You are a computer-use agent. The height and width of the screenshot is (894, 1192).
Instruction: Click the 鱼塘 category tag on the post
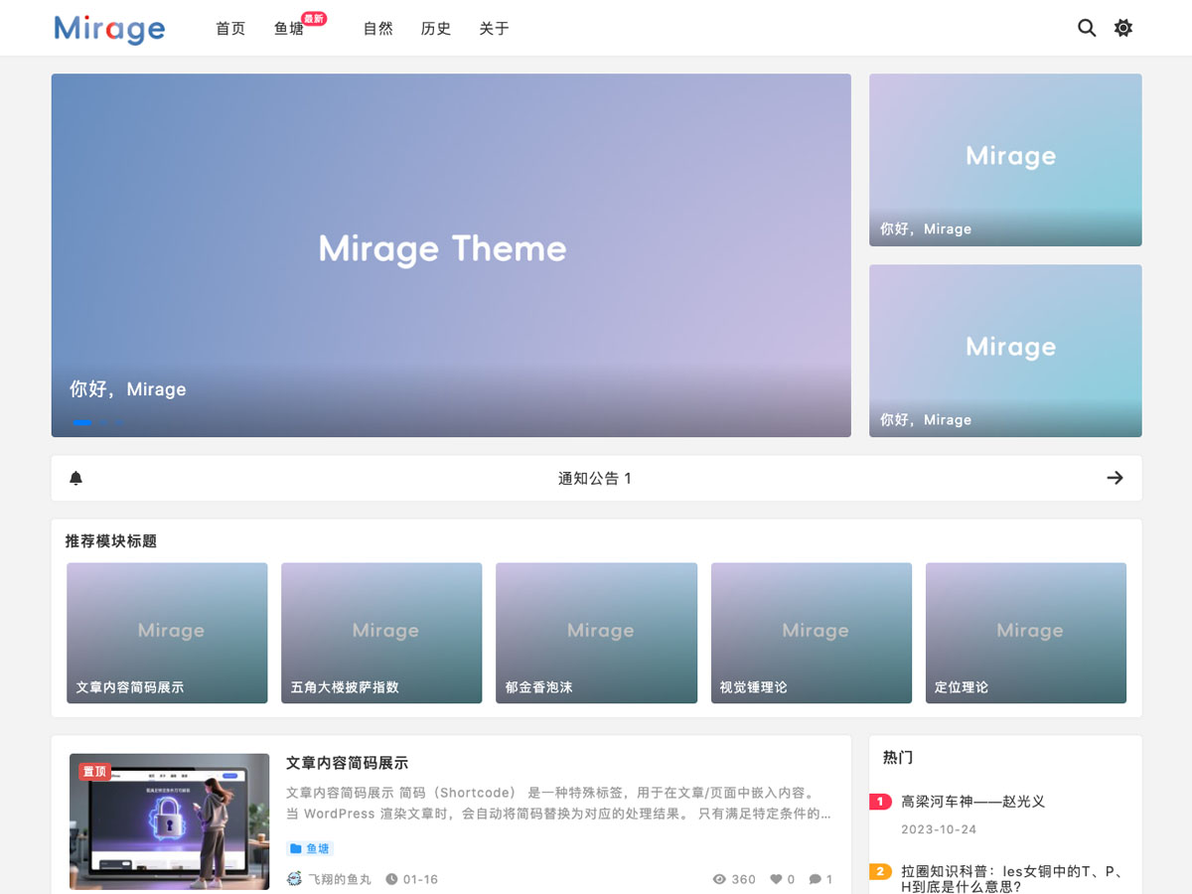pyautogui.click(x=310, y=848)
